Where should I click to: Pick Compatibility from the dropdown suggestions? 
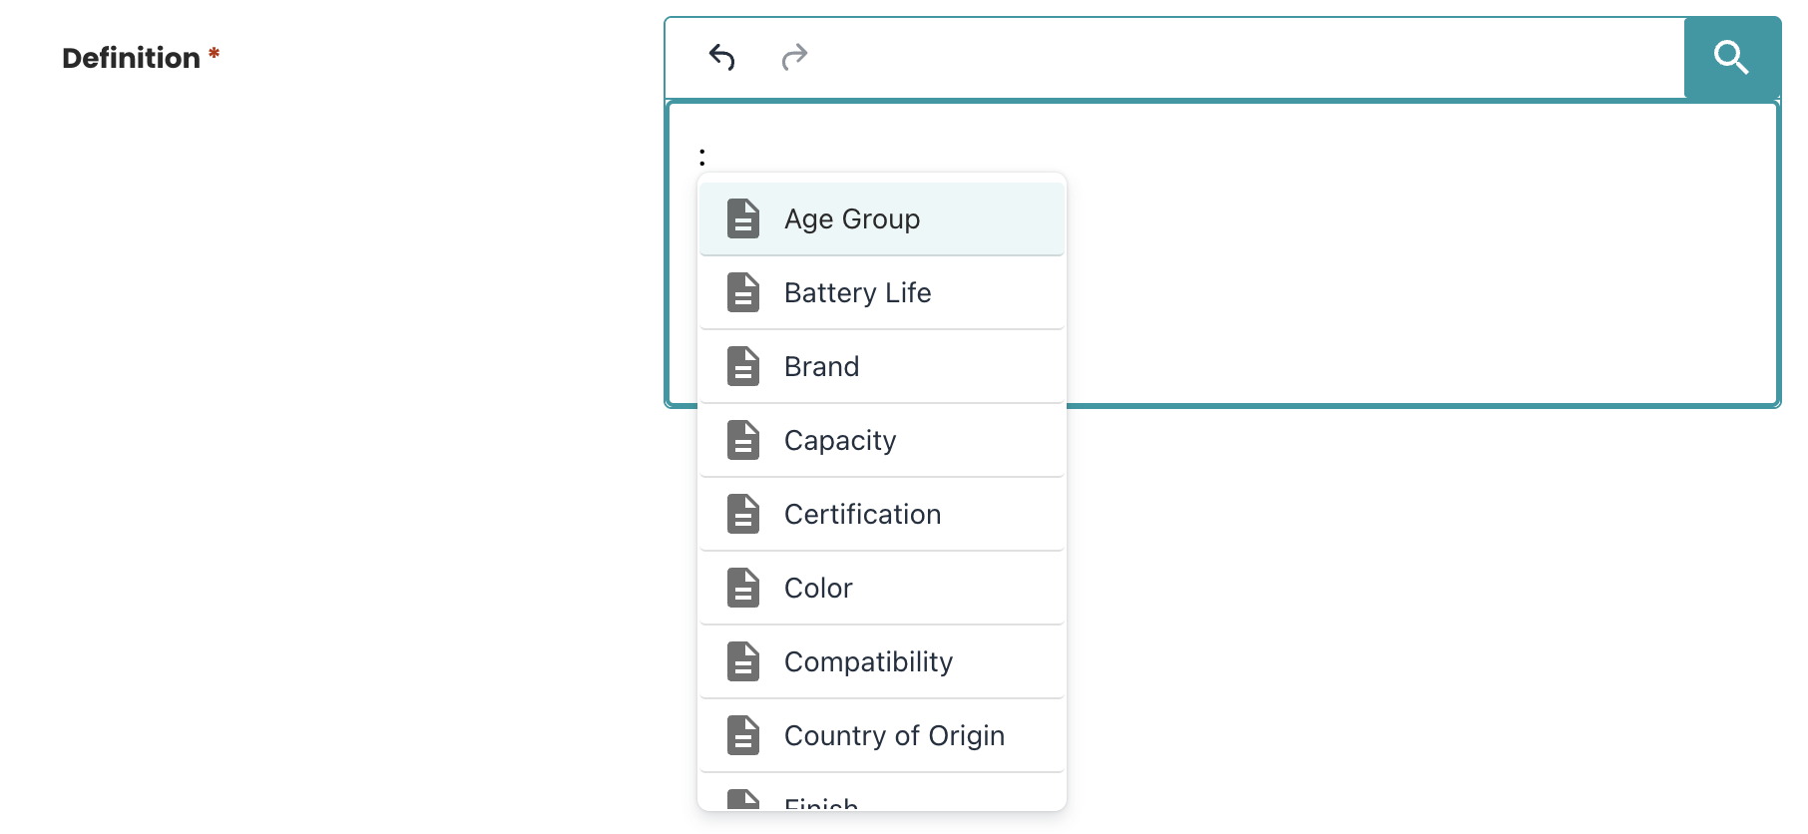click(x=868, y=662)
